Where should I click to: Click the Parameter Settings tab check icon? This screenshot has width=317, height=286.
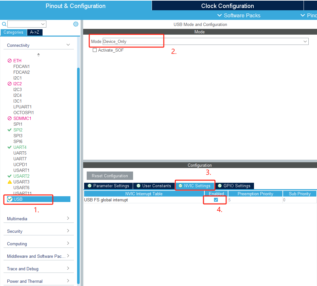click(x=90, y=186)
